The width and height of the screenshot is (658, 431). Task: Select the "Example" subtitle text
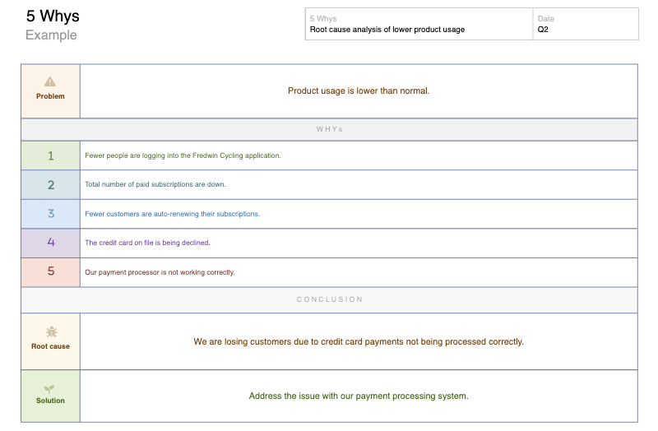click(x=51, y=35)
